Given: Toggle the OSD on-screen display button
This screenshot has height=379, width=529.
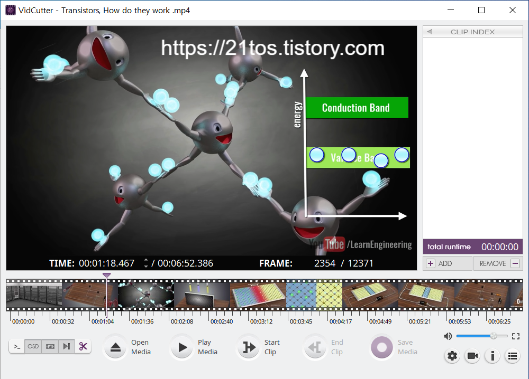Looking at the screenshot, I should click(33, 346).
